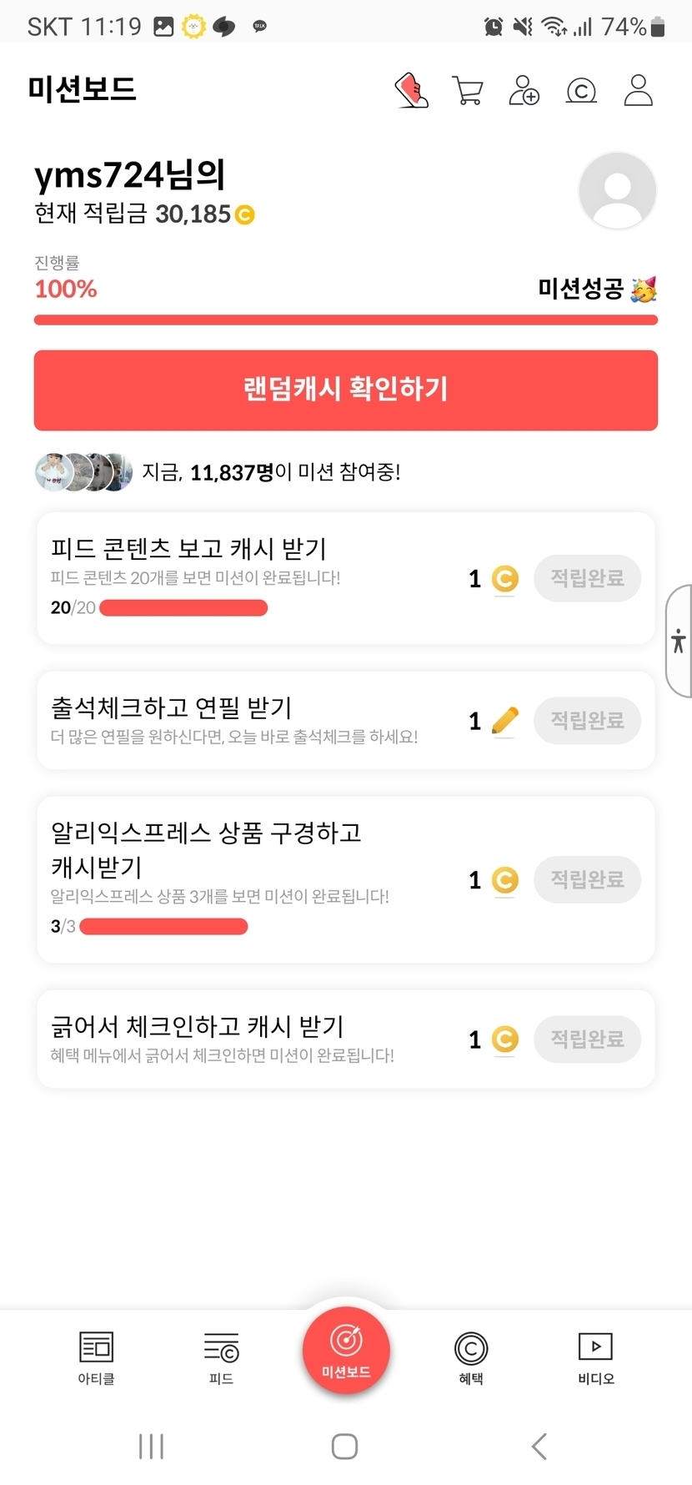Tap 적립완료 on attendance check mission
The width and height of the screenshot is (692, 1485).
(587, 720)
